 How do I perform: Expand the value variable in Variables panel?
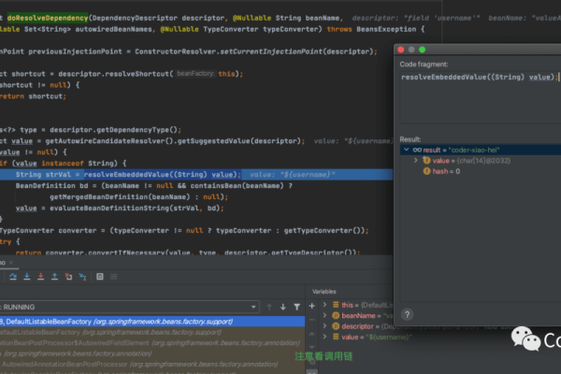(x=324, y=337)
